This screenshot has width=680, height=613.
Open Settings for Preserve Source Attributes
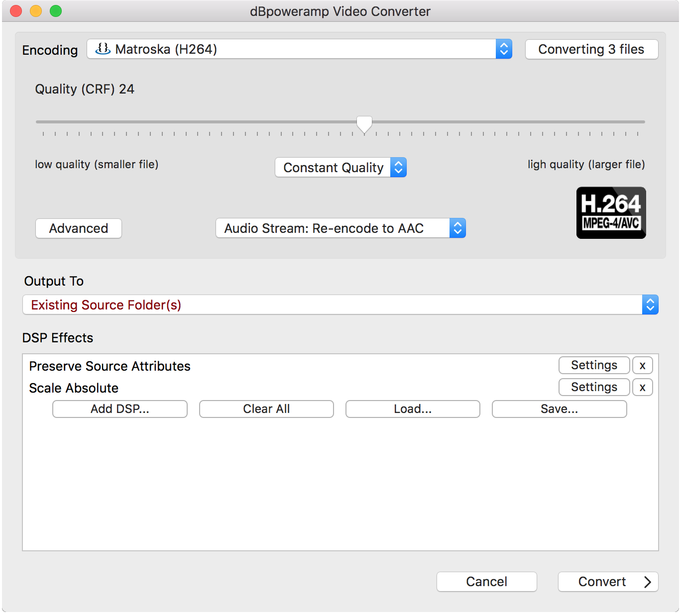(594, 365)
